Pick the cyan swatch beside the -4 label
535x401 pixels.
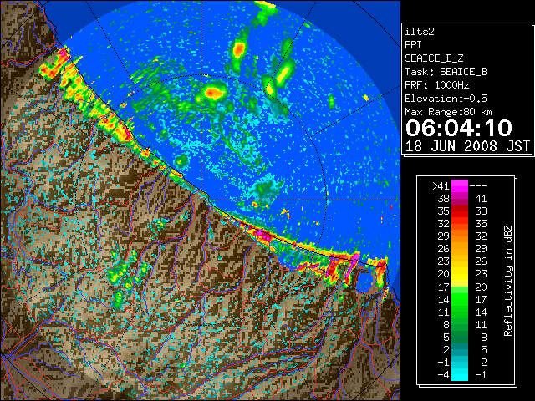pyautogui.click(x=460, y=375)
